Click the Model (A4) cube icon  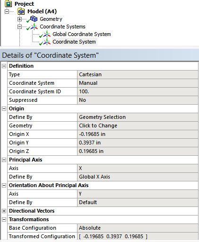click(x=21, y=11)
